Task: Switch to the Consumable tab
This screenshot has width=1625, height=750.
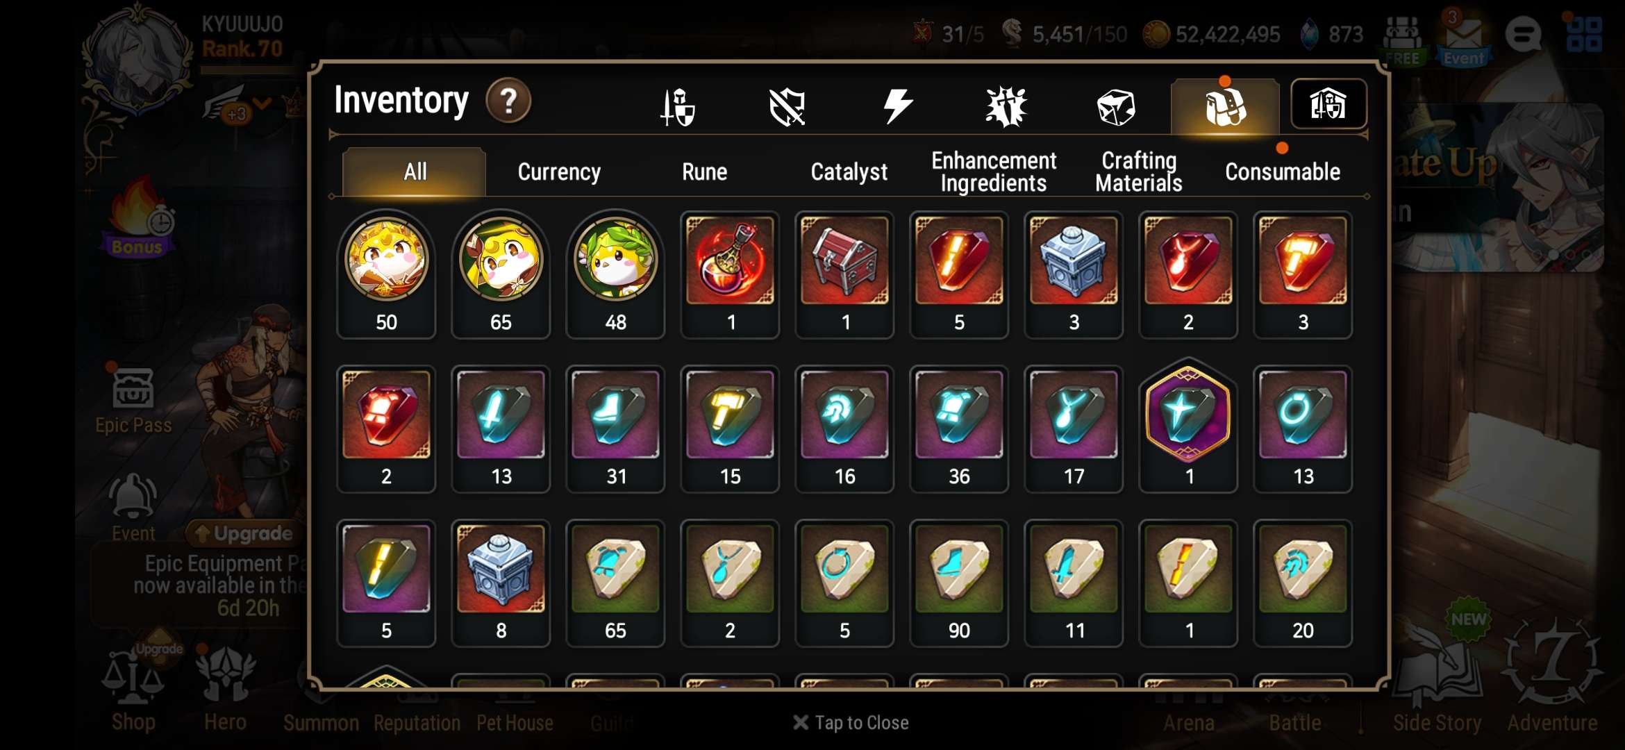Action: tap(1282, 172)
